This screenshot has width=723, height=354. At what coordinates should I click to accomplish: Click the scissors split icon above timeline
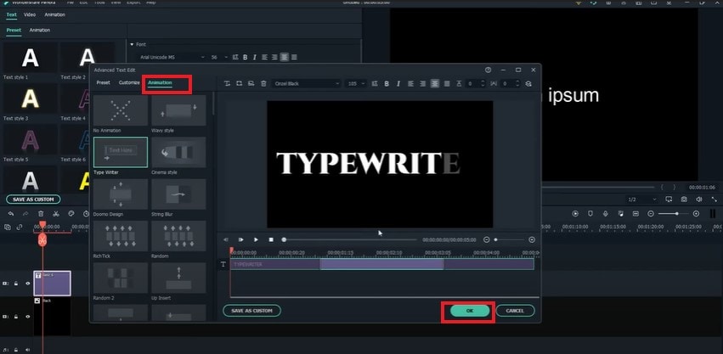[56, 213]
